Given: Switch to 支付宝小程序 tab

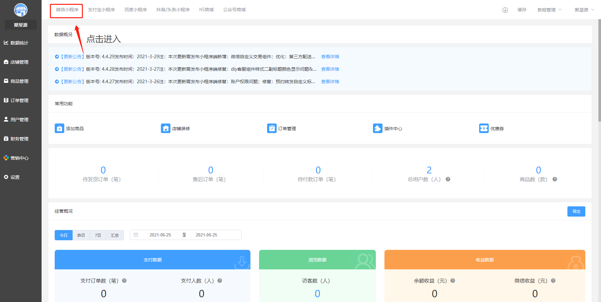Looking at the screenshot, I should click(101, 10).
